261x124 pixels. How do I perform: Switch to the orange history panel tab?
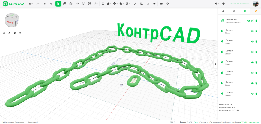tap(256, 11)
